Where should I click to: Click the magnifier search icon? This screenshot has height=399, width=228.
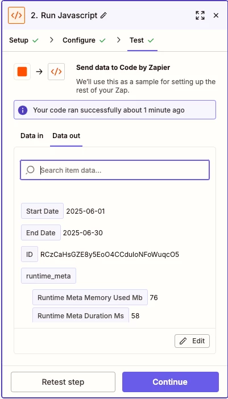coord(30,170)
